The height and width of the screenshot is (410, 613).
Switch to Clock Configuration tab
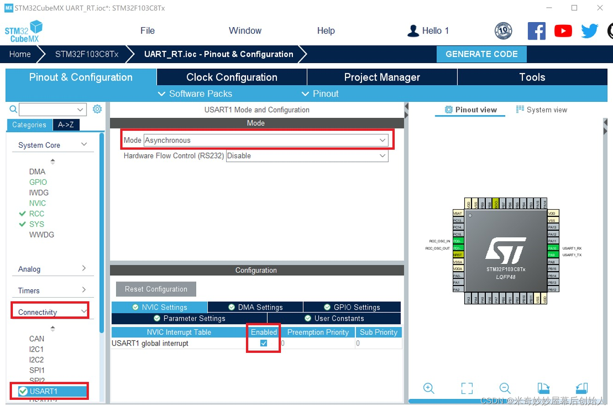click(232, 77)
